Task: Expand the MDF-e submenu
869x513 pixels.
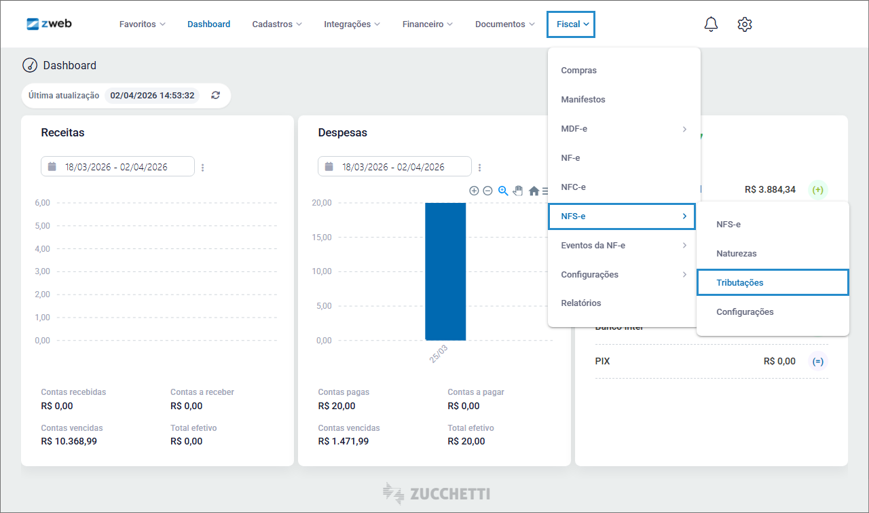Action: [x=623, y=129]
